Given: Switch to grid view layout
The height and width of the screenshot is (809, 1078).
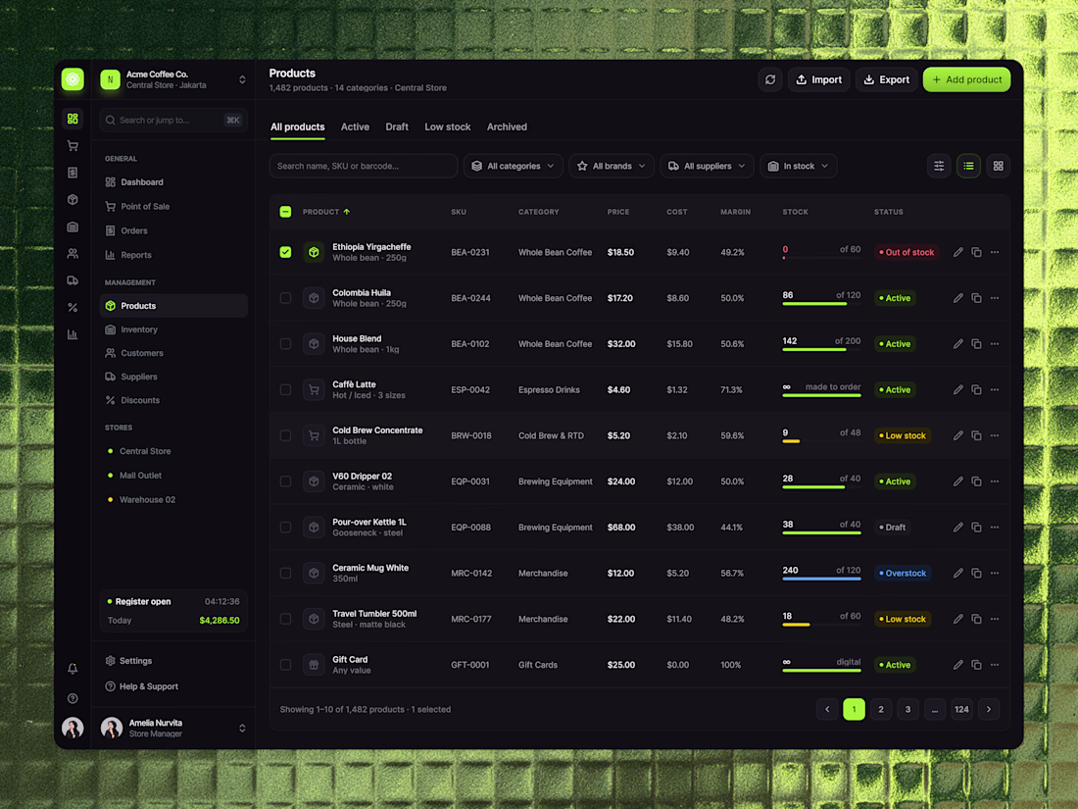Looking at the screenshot, I should pyautogui.click(x=999, y=166).
